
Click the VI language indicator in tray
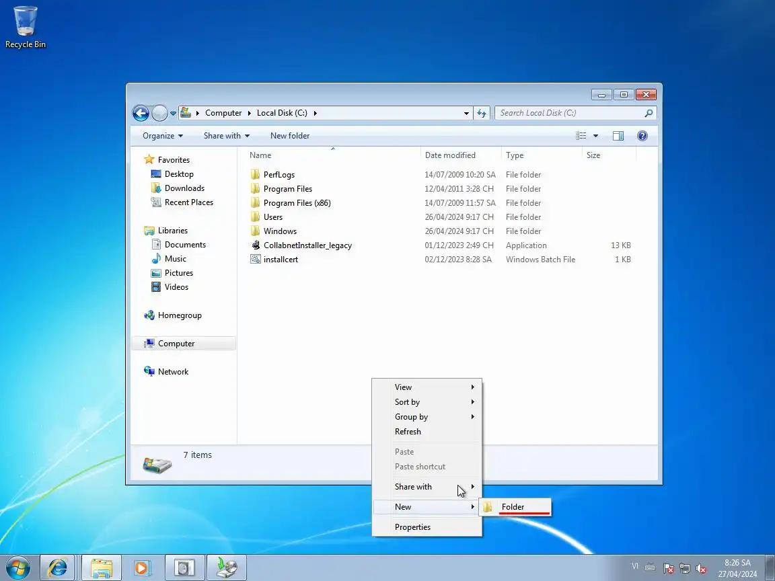(635, 566)
